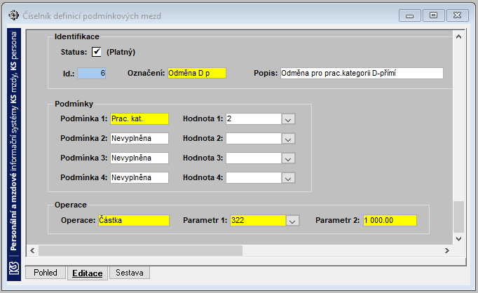The width and height of the screenshot is (478, 293).
Task: Click the vertical scrollbar up arrow
Action: [x=459, y=36]
